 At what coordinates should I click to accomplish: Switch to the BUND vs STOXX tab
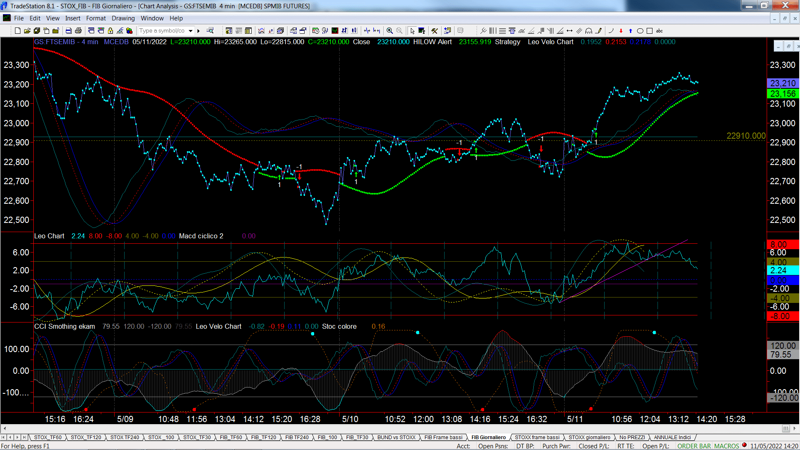pos(396,437)
